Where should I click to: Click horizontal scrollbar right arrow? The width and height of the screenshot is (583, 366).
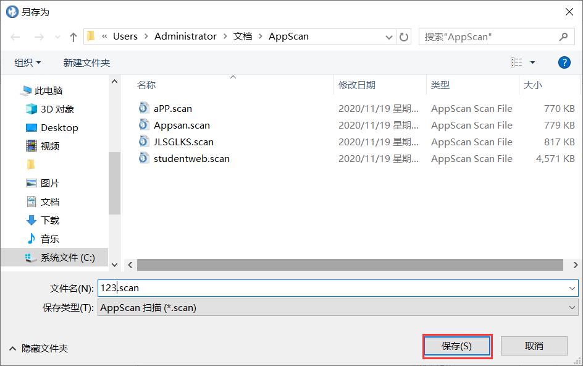point(575,265)
